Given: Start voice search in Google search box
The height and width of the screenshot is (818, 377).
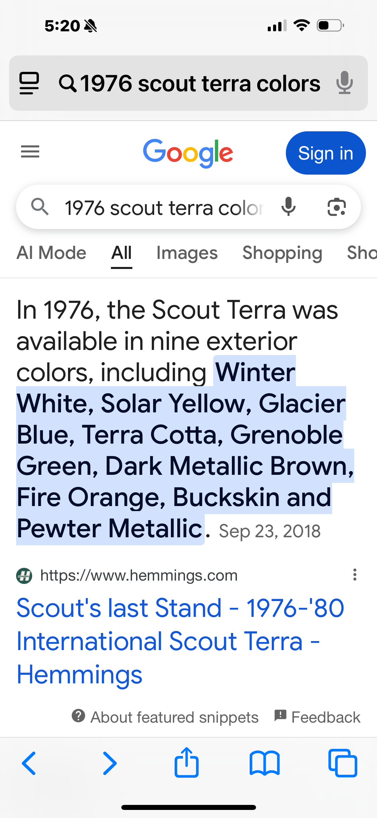Looking at the screenshot, I should (288, 207).
